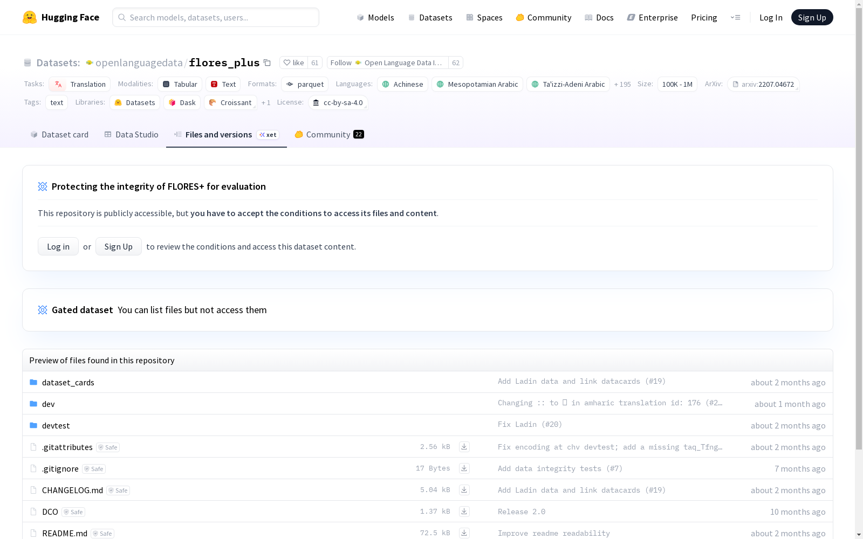The image size is (863, 539).
Task: Switch to the Dataset card tab
Action: tap(59, 134)
